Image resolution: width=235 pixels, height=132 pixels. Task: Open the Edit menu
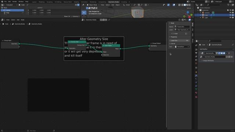(x=10, y=1)
